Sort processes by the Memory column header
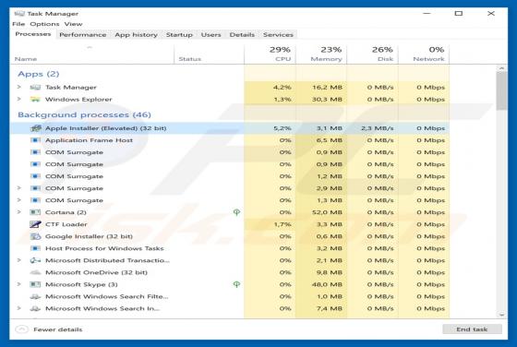The height and width of the screenshot is (347, 517). click(321, 54)
